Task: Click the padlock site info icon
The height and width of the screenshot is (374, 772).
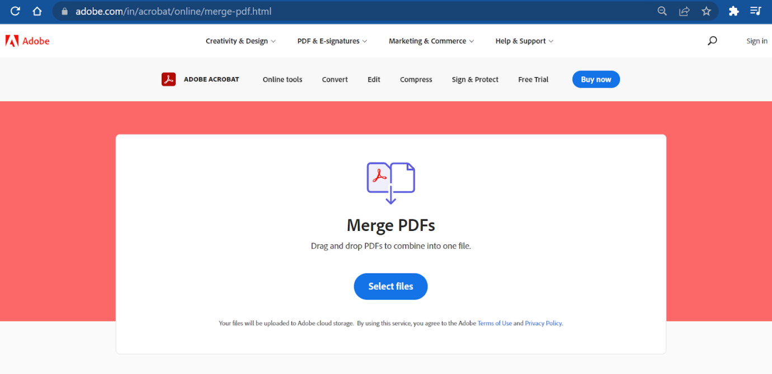Action: tap(64, 11)
